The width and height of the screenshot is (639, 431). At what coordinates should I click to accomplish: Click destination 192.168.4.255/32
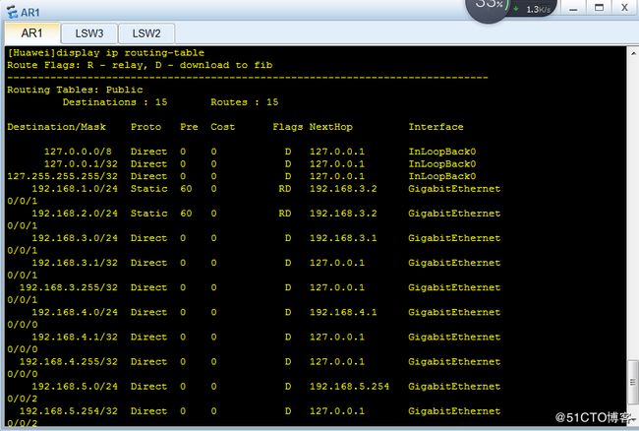click(69, 362)
